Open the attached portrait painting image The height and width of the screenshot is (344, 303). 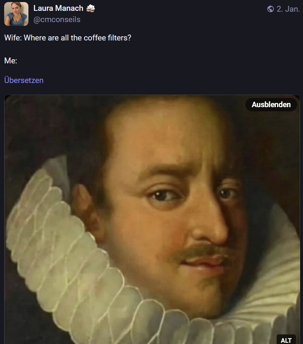[x=152, y=219]
